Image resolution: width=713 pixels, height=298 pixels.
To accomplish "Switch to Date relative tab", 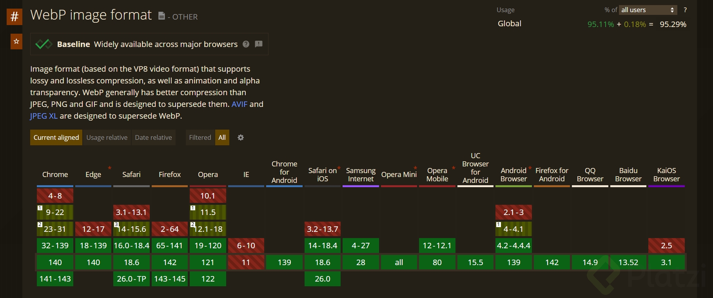I will click(153, 137).
